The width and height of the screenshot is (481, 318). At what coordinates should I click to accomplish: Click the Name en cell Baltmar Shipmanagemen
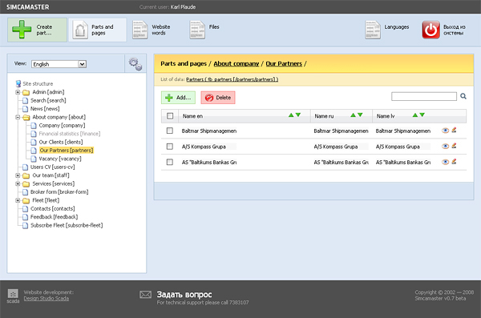click(x=209, y=131)
